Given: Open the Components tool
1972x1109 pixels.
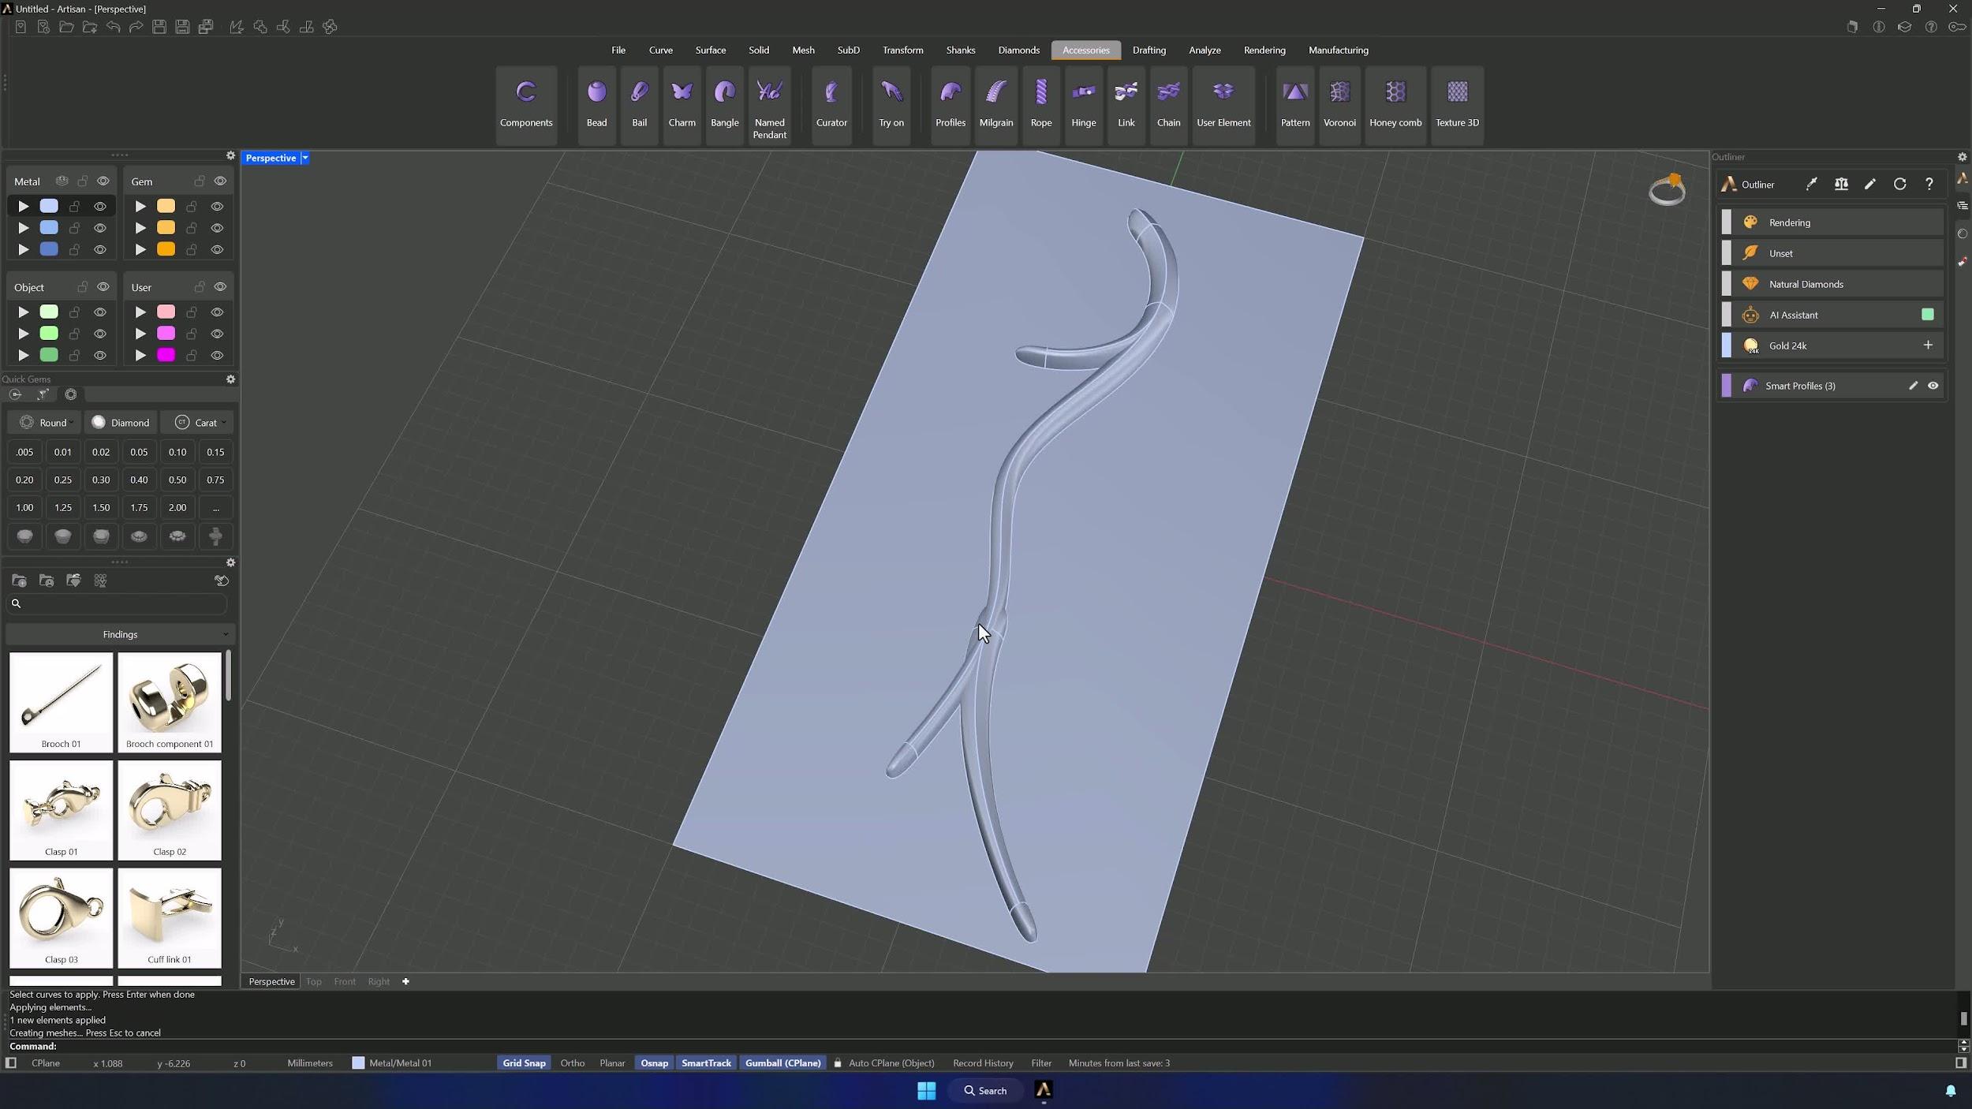Looking at the screenshot, I should click(x=526, y=105).
